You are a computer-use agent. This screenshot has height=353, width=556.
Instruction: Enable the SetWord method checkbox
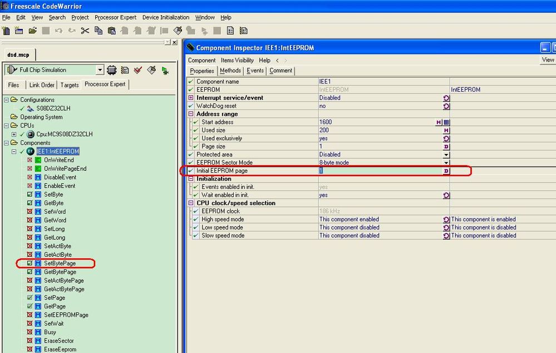30,211
